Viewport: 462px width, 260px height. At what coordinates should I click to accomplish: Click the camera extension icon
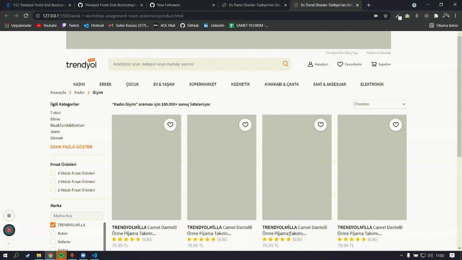coord(407,16)
